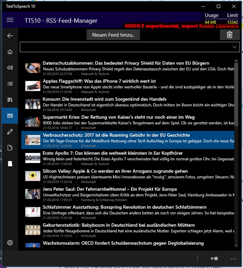
Task: Open the three-dots more menu in bottom bar
Action: [x=233, y=259]
